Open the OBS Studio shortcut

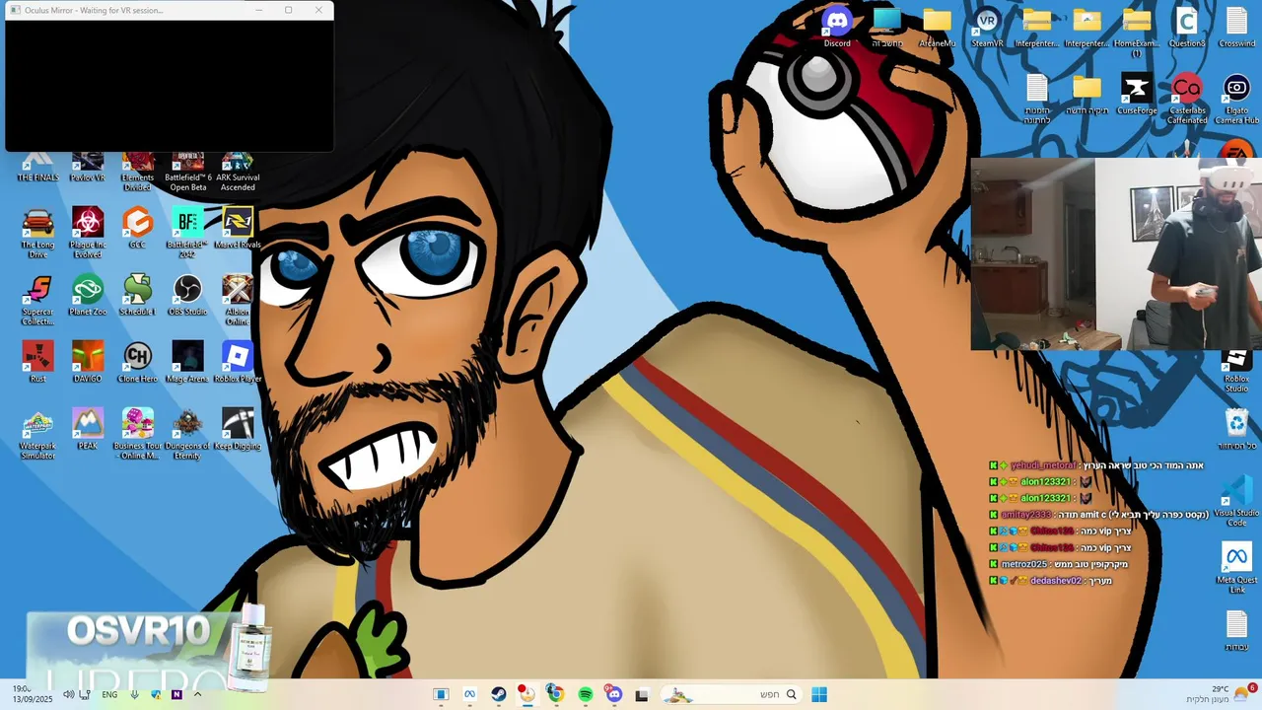(187, 295)
